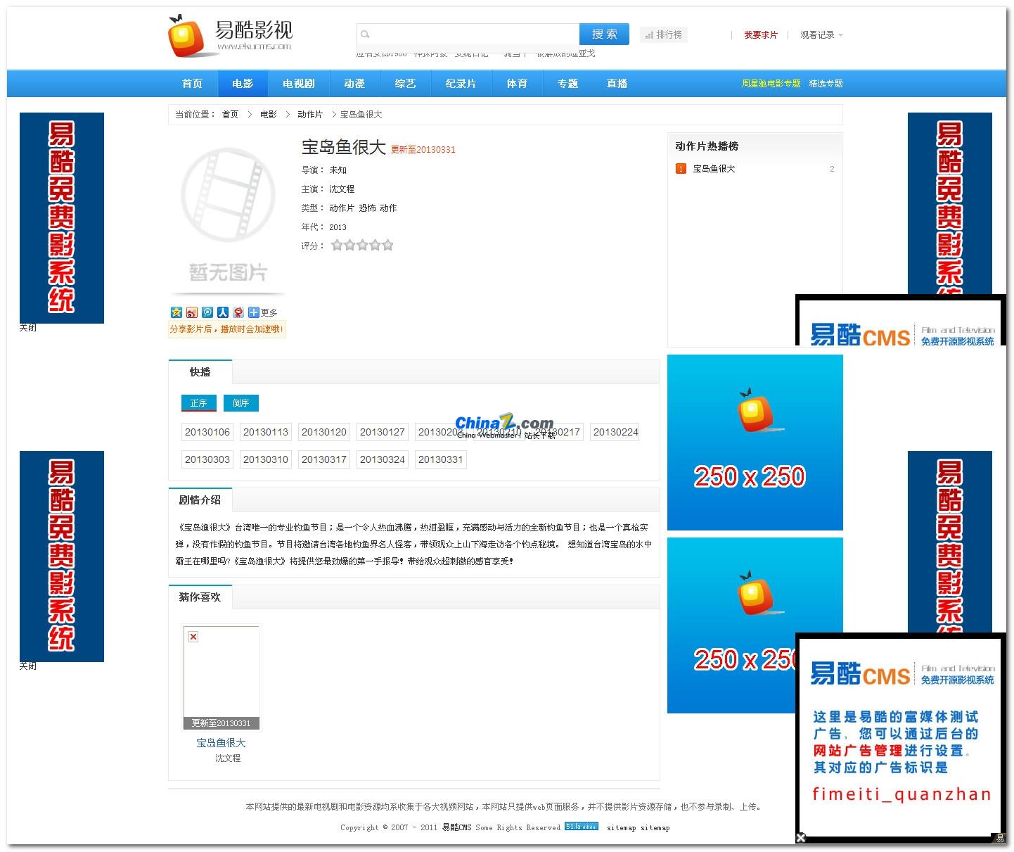The image size is (1014, 852).
Task: Play episode 20130120
Action: point(324,432)
